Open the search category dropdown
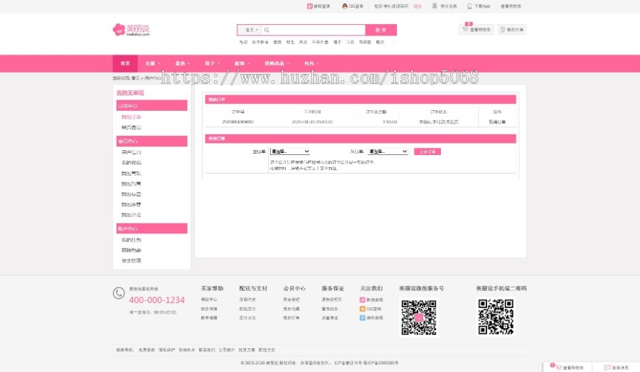 (x=250, y=30)
